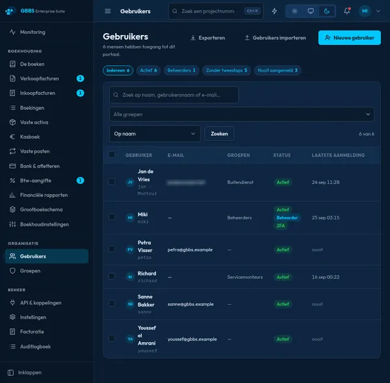
Task: Click the JV avatar of Jan
Action: [x=130, y=182]
